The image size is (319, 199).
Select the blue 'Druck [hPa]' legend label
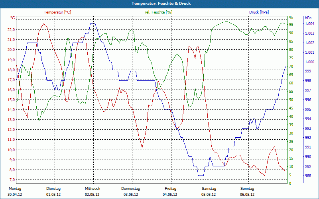click(x=259, y=12)
